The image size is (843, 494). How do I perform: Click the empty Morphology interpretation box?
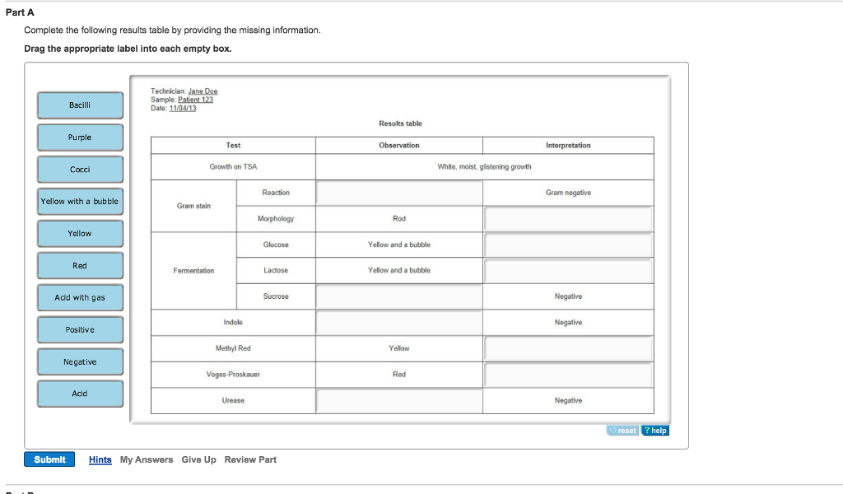[568, 219]
